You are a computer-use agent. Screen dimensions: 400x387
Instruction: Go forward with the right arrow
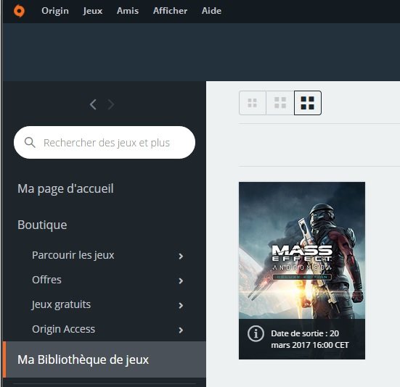tap(111, 104)
